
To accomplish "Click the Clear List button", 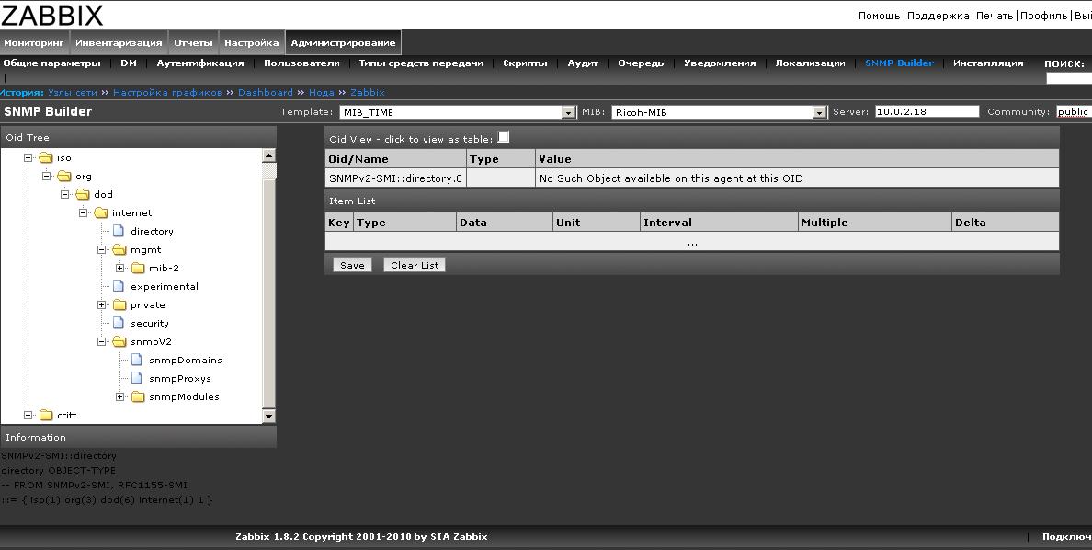I will point(415,265).
